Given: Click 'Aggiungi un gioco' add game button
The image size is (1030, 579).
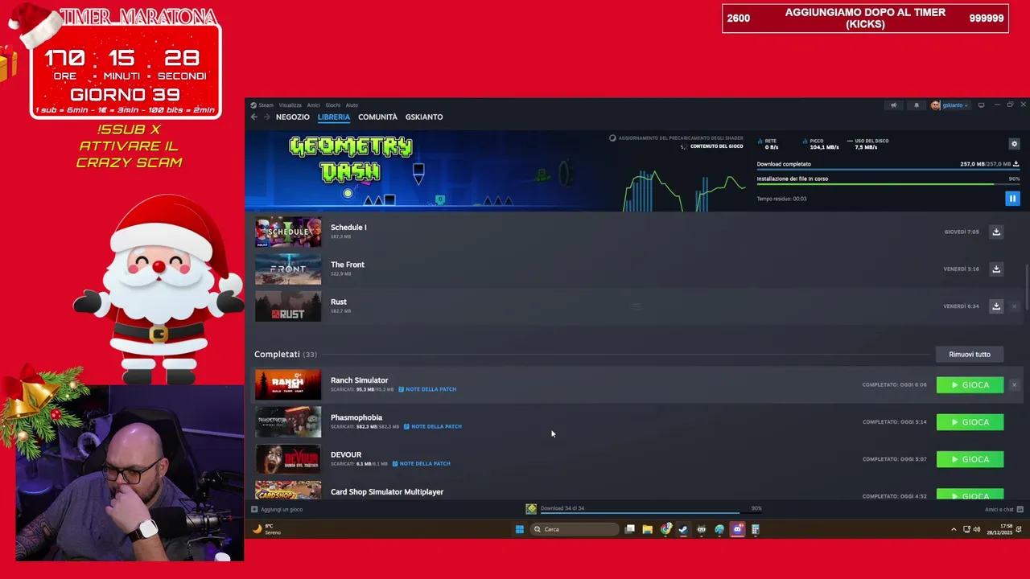Looking at the screenshot, I should [277, 509].
